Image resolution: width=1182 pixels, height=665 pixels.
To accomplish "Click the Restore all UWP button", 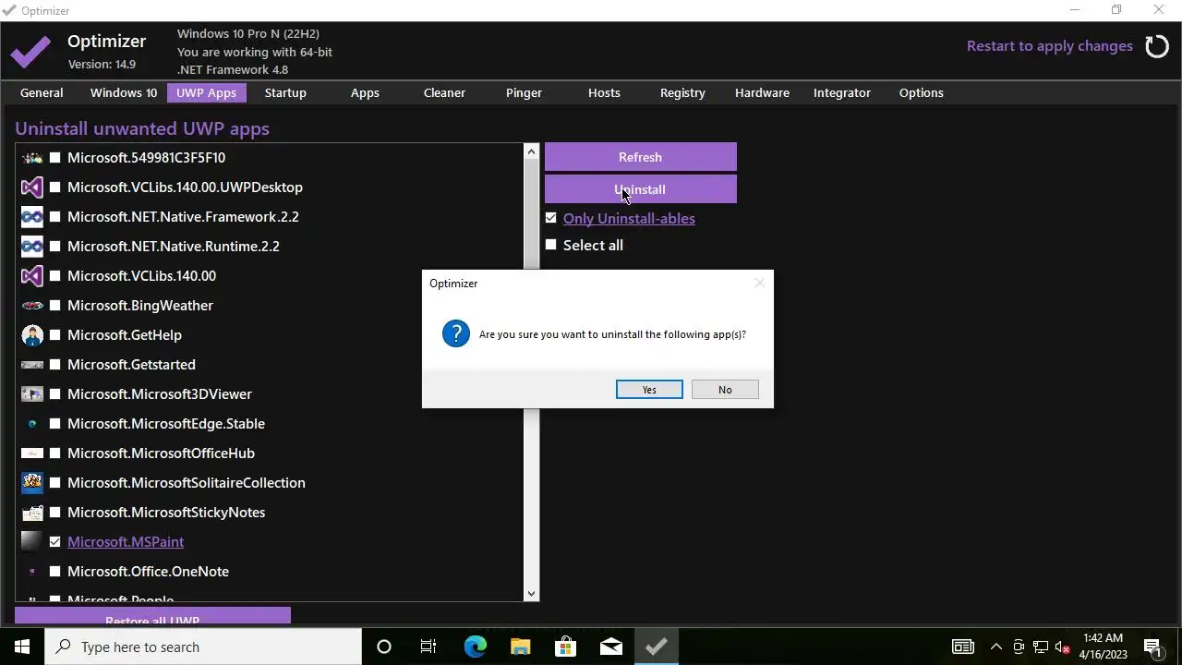I will click(x=152, y=617).
